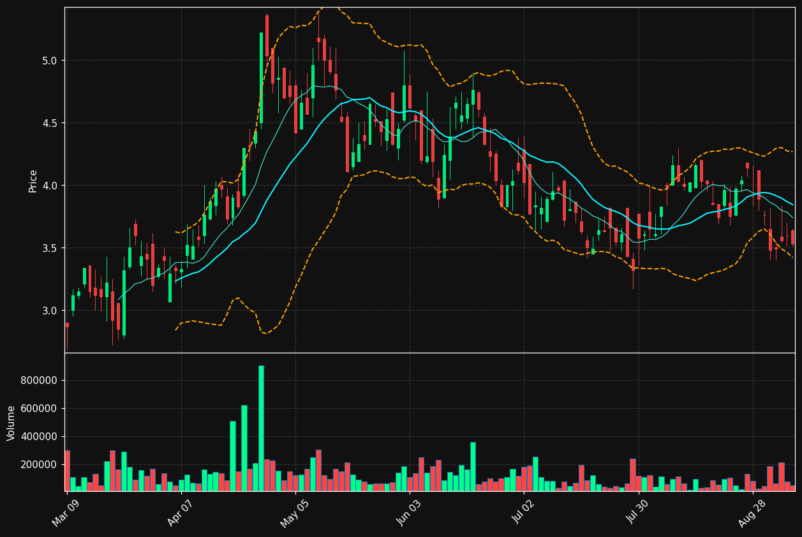This screenshot has height=537, width=802.
Task: Click the Jul 30 date label
Action: (x=637, y=511)
